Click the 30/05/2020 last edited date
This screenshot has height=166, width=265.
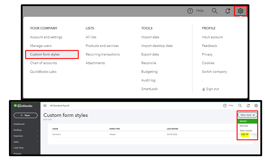(x=172, y=134)
